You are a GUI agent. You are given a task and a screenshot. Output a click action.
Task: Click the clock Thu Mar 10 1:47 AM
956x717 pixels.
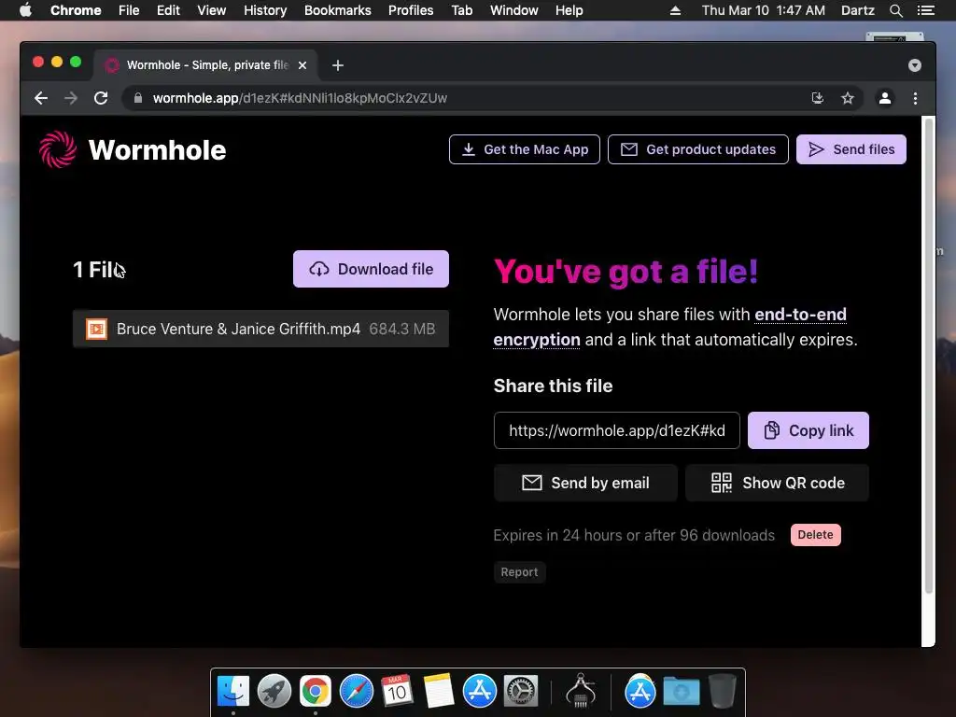click(x=764, y=10)
